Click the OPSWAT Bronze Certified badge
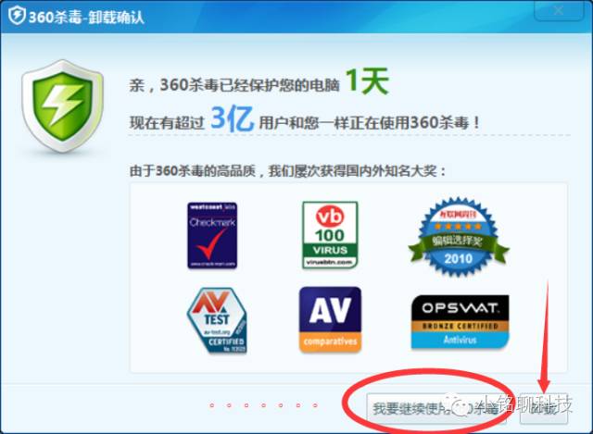Screen dimensions: 593x434 [x=460, y=322]
